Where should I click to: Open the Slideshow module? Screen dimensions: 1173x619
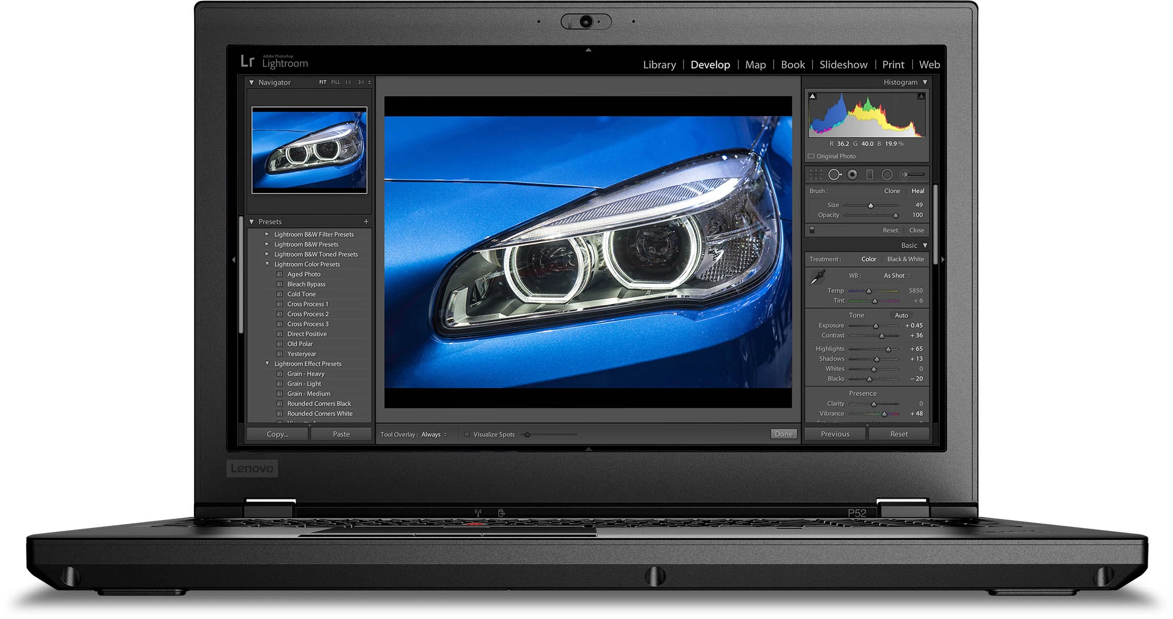843,65
